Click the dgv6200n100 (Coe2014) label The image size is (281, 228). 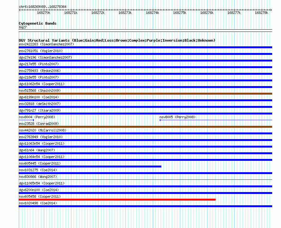[x=39, y=190]
